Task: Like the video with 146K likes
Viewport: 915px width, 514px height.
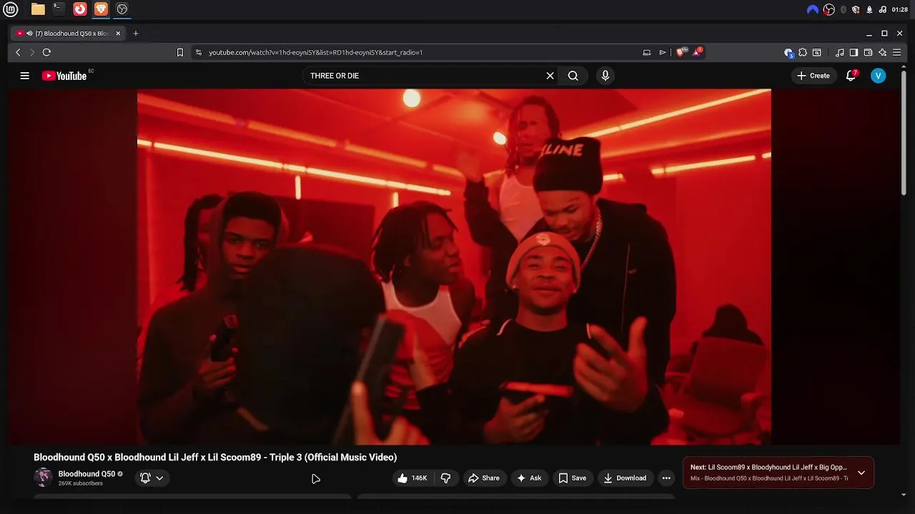Action: [412, 478]
